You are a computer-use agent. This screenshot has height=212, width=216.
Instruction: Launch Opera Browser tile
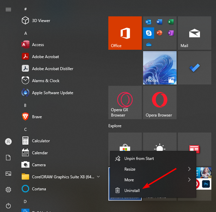point(160,102)
